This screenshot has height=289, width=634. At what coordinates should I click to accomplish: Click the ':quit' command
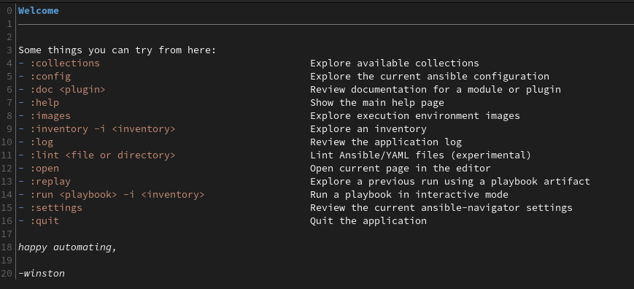(x=45, y=221)
